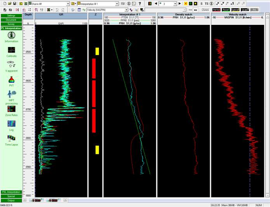
Task: Click the Density match track header
Action: [183, 14]
